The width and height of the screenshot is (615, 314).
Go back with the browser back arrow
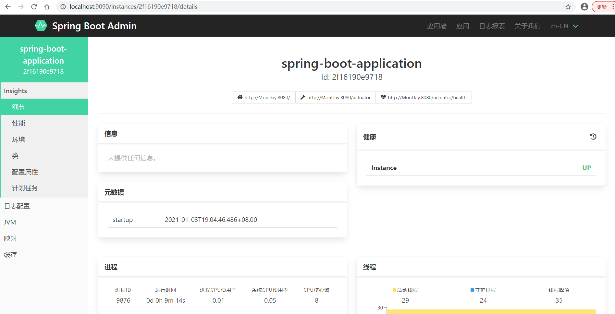pos(8,6)
